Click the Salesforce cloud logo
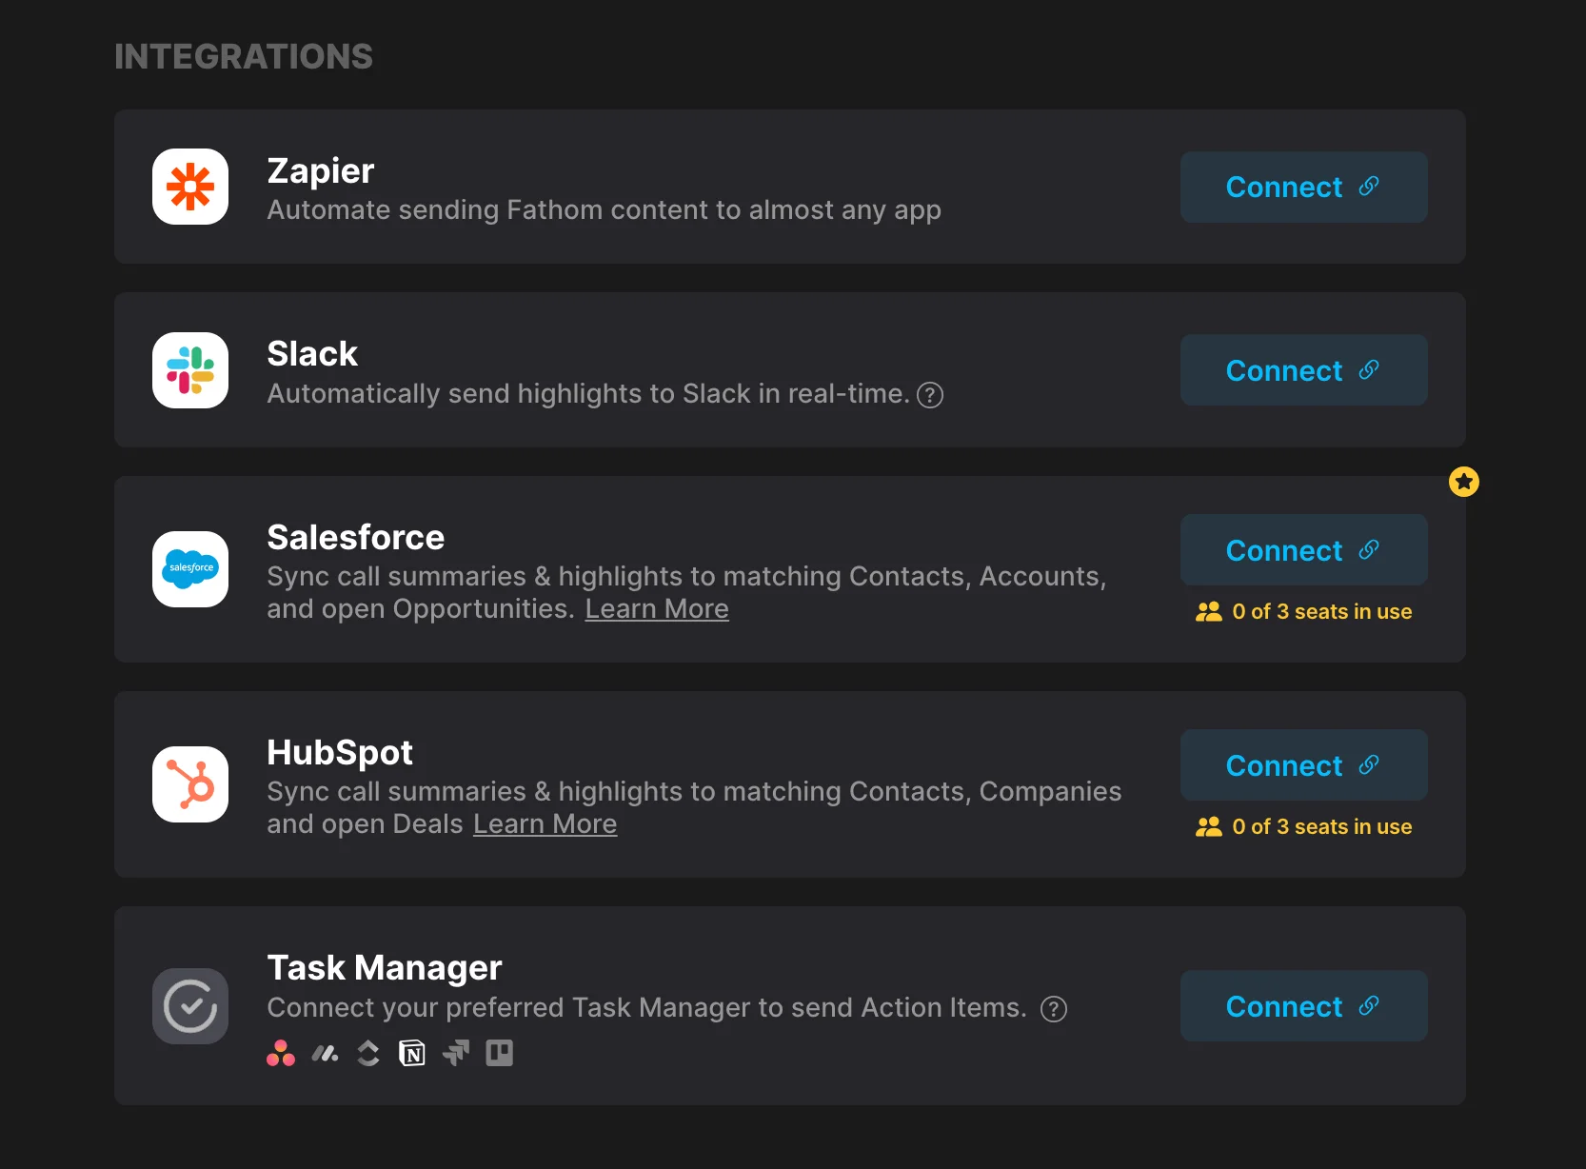 [x=190, y=569]
